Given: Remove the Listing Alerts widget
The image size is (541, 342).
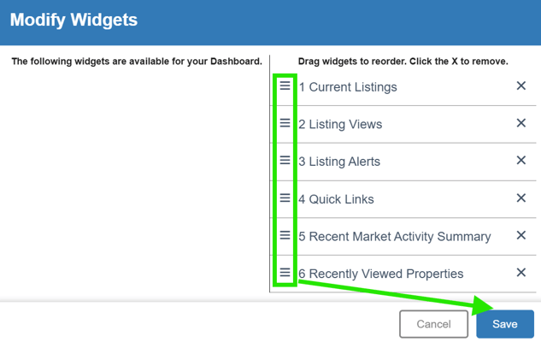Looking at the screenshot, I should coord(521,161).
